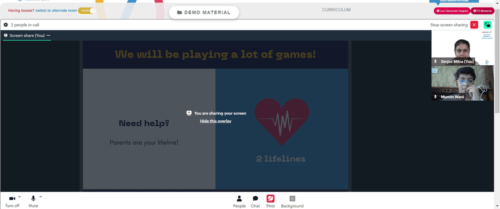The image size is (500, 209).
Task: Open the DEMO MATERIAL folder button
Action: tap(204, 12)
